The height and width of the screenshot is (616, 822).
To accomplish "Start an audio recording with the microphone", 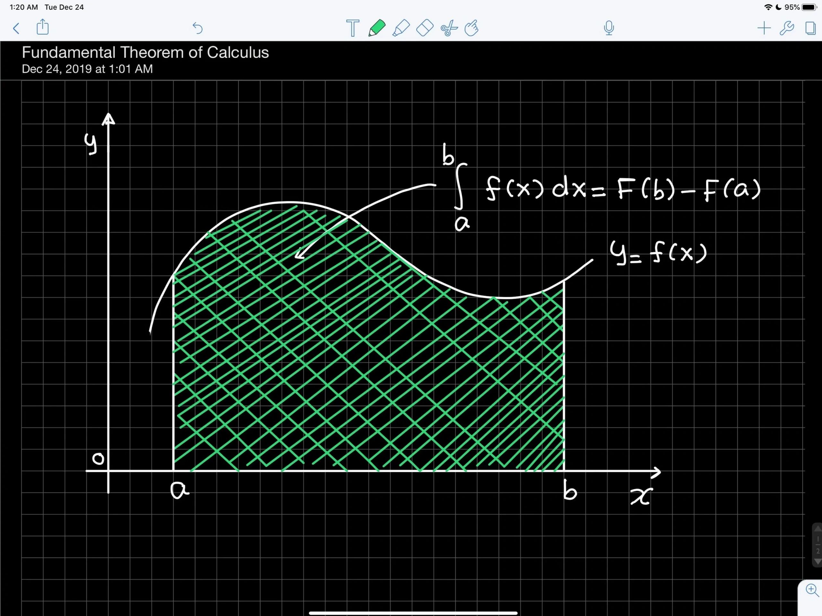I will pyautogui.click(x=609, y=28).
